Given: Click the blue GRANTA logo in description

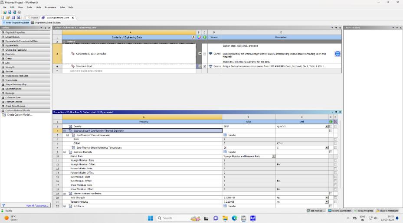Looking at the screenshot, I should 337,54.
